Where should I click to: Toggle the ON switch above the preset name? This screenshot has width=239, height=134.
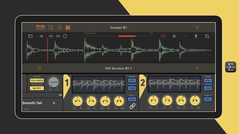pos(60,95)
